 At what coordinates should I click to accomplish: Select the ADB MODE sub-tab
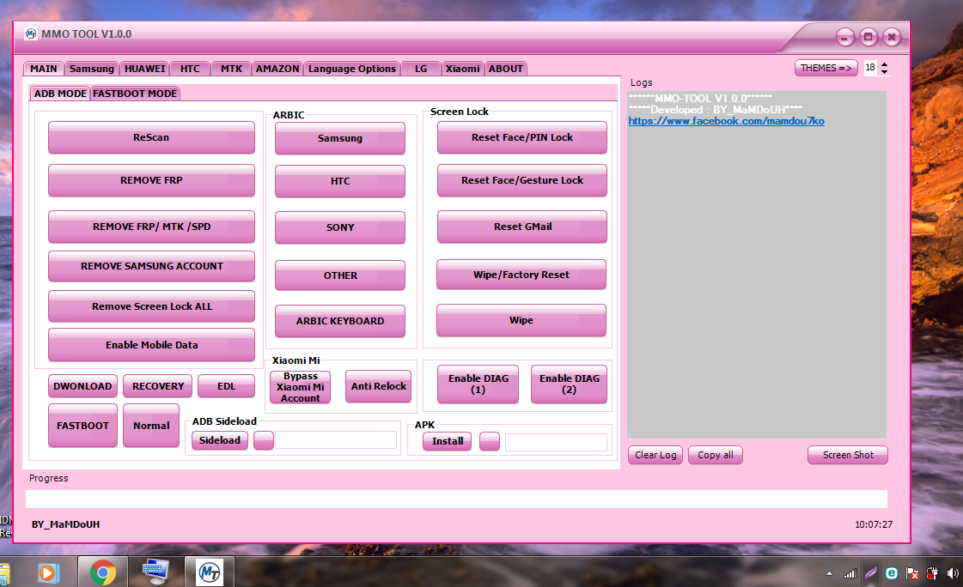coord(60,94)
